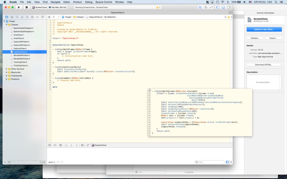Toggle the left Navigator panel visibility
The height and width of the screenshot is (179, 287).
218,7
